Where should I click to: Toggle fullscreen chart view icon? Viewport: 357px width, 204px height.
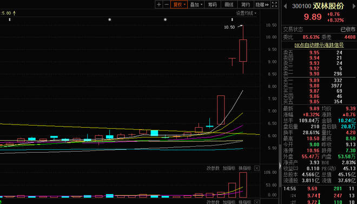point(275,4)
